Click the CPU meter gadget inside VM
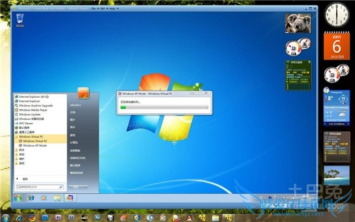 298,47
